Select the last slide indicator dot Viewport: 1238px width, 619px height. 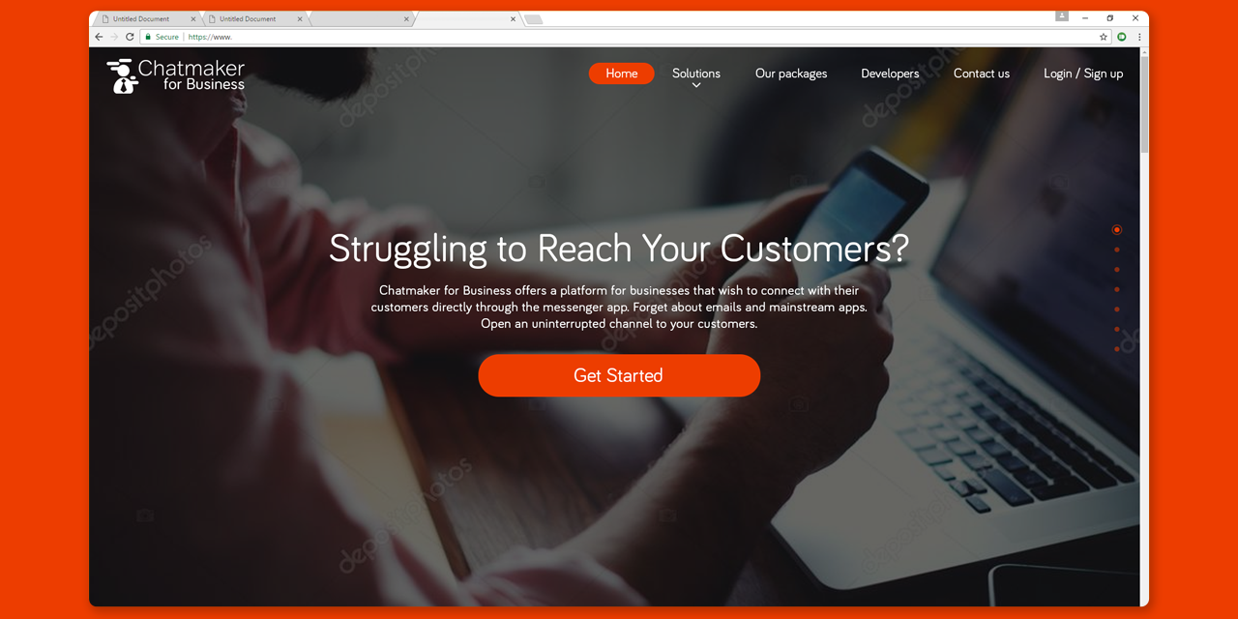click(x=1117, y=349)
